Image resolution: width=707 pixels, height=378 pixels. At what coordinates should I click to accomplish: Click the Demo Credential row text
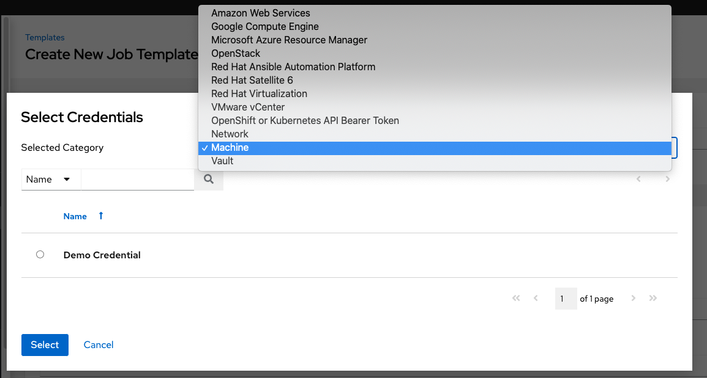click(x=102, y=255)
